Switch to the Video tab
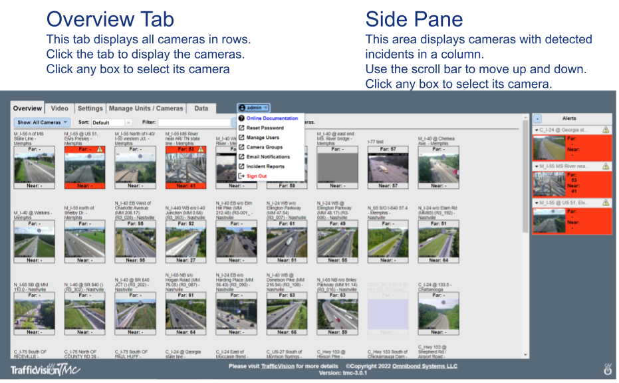 click(x=60, y=108)
